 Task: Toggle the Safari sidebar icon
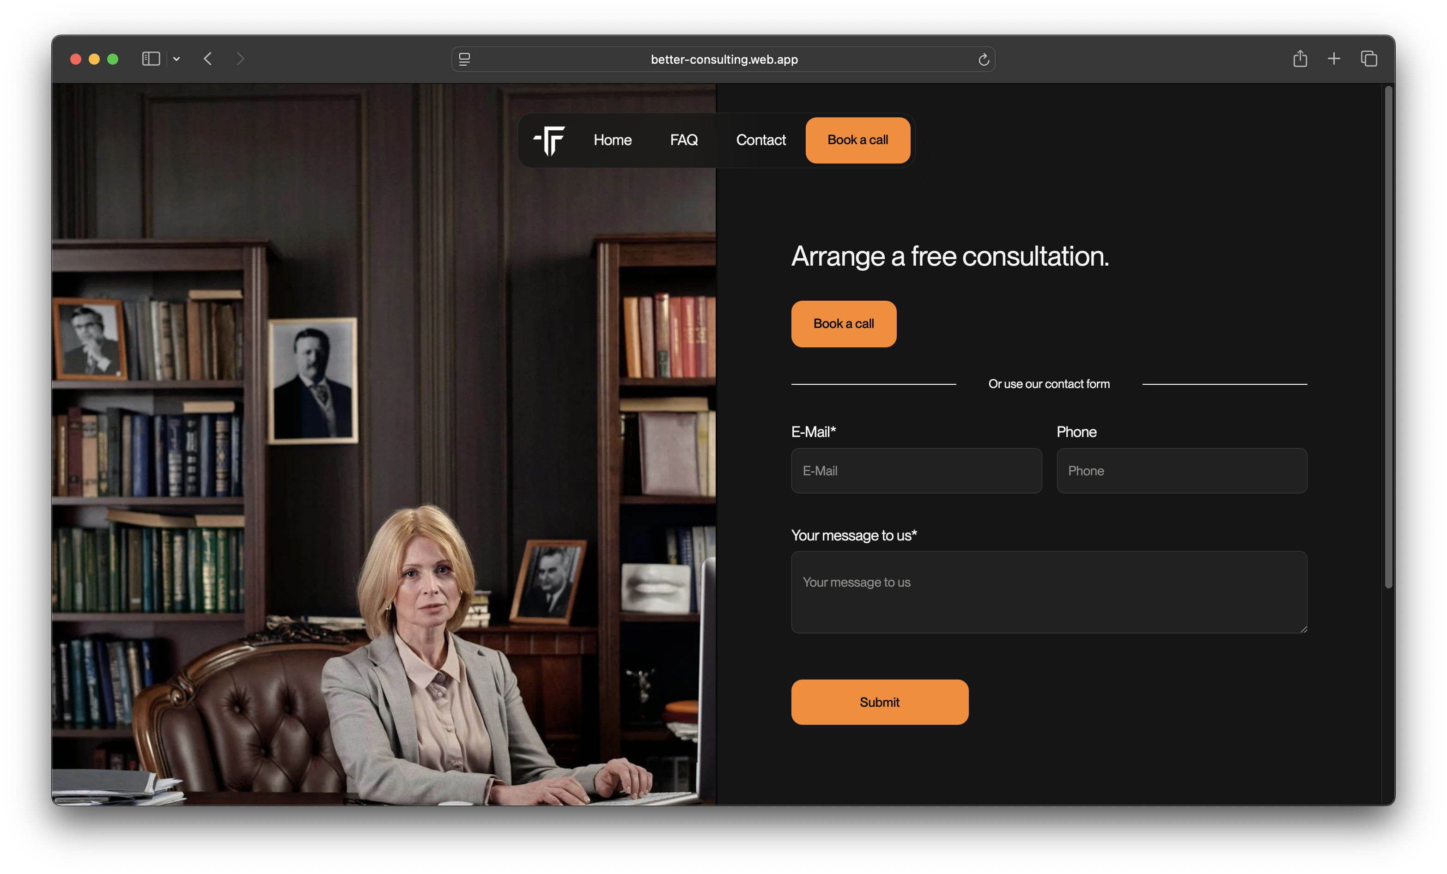pyautogui.click(x=151, y=59)
